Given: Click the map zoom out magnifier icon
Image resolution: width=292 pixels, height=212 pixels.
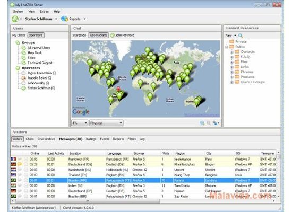Looking at the screenshot, I should point(209,123).
